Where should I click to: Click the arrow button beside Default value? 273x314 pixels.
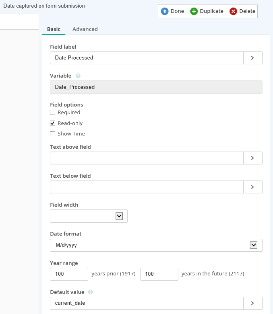tap(252, 303)
